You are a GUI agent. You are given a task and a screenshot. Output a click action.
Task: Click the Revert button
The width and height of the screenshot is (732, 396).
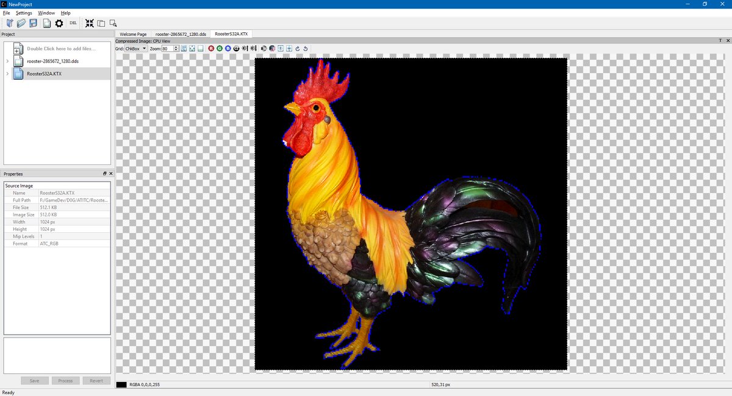click(x=96, y=380)
